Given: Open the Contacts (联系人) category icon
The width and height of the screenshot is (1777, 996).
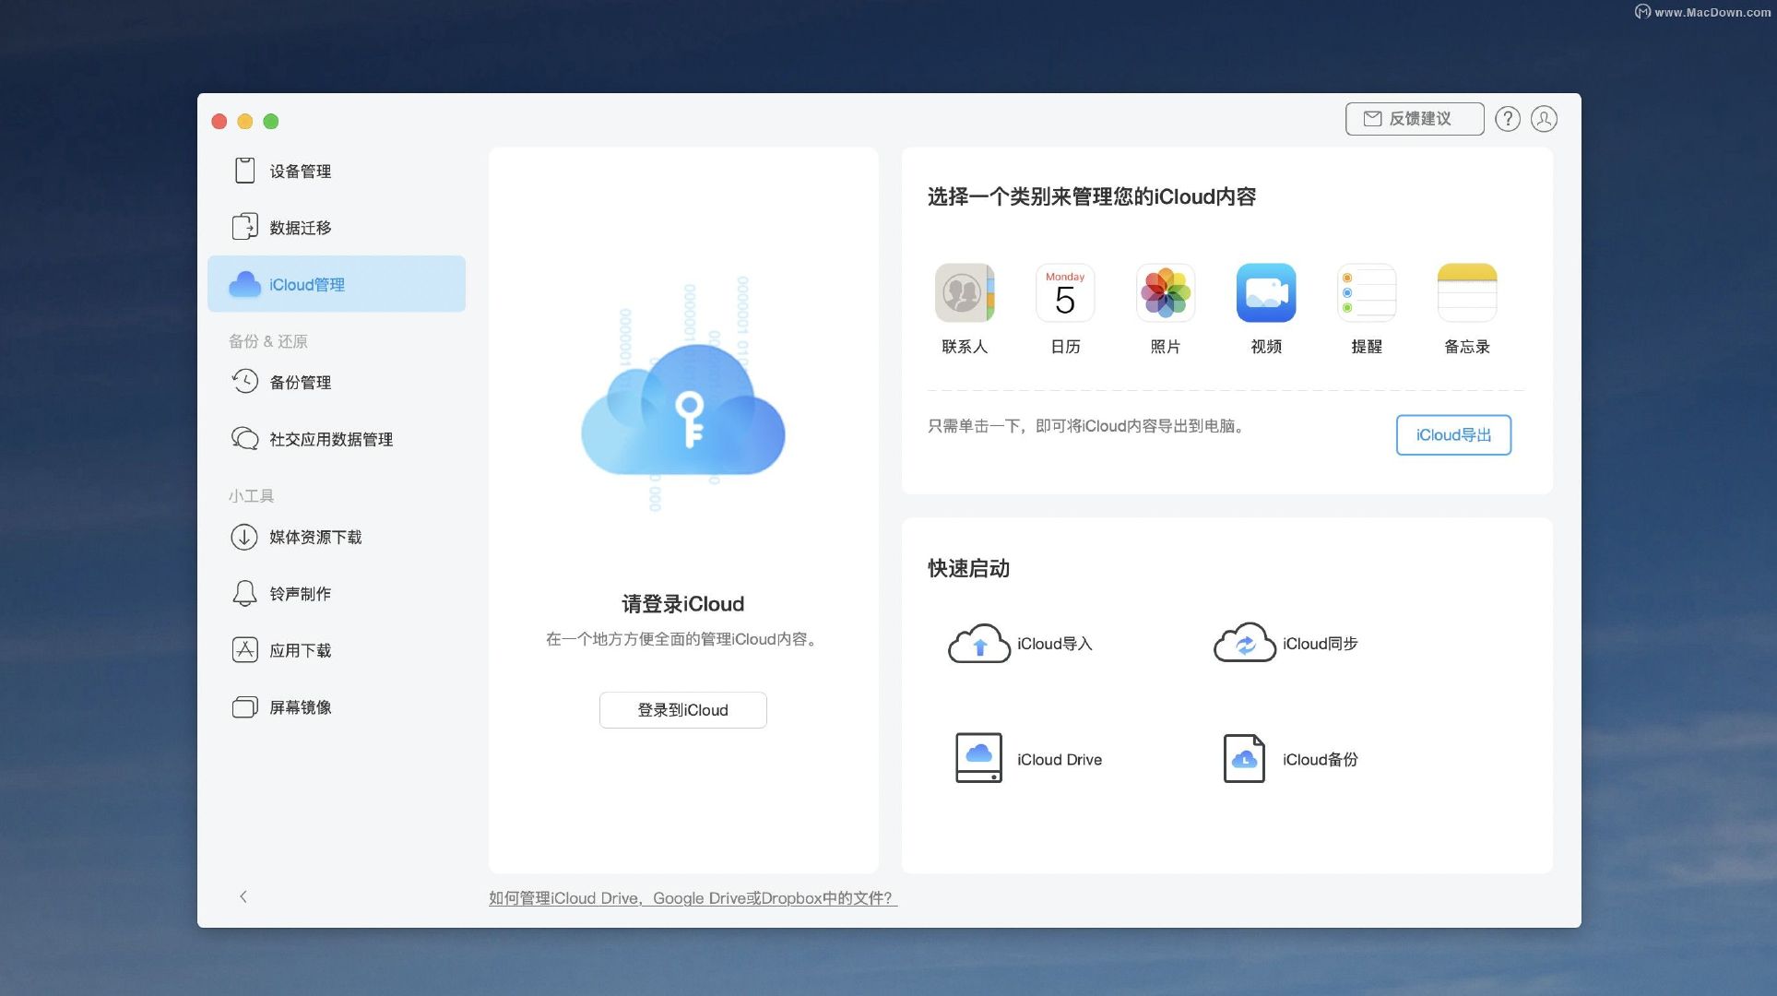Looking at the screenshot, I should [965, 293].
